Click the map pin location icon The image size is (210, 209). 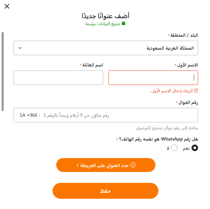coord(133,165)
